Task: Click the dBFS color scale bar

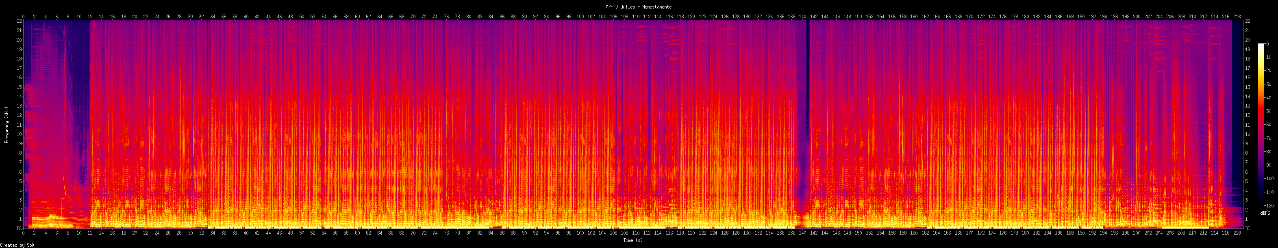Action: (x=1261, y=125)
